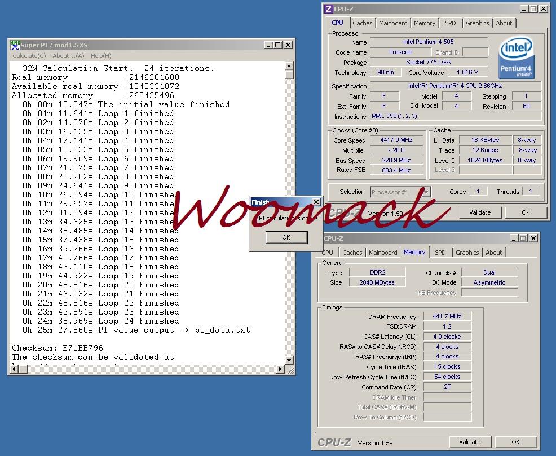Click the processor Name field 'Intel Pentium 4 505'
The image size is (556, 456).
coord(429,42)
